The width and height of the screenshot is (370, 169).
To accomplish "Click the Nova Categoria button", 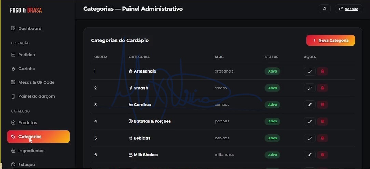I will [331, 40].
